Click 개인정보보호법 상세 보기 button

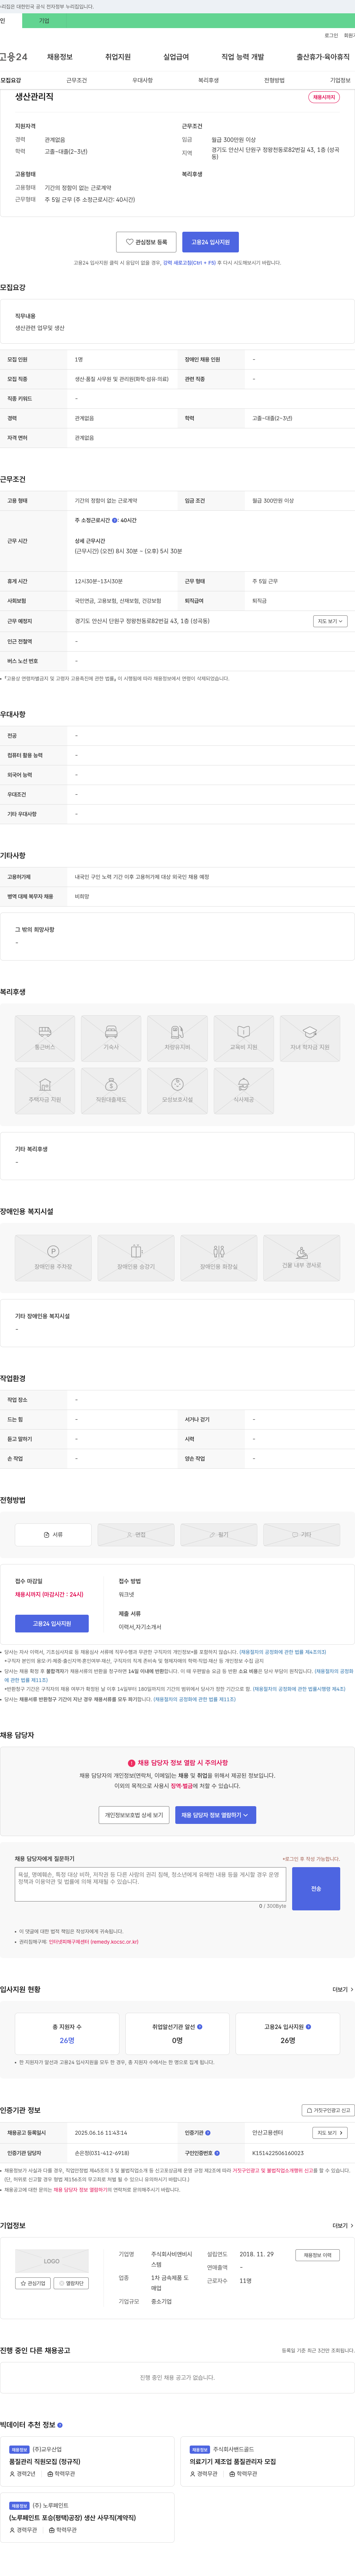click(x=134, y=1815)
